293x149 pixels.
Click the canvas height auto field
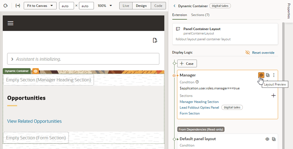[x=86, y=6]
